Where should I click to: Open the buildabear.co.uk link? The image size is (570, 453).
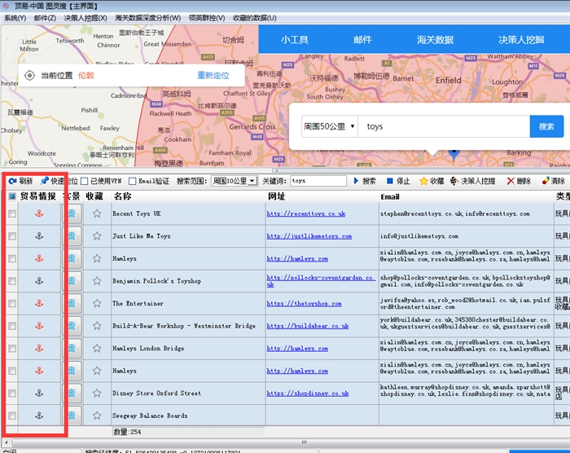coord(308,326)
